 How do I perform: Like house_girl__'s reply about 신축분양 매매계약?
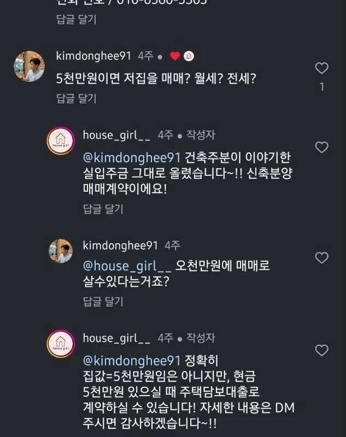point(322,147)
